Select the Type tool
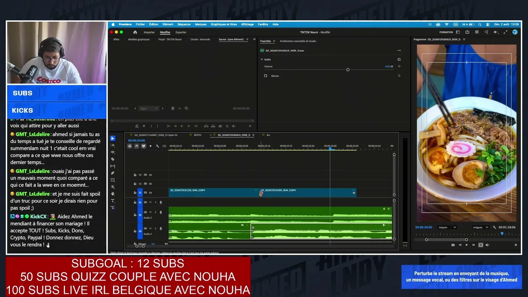Image resolution: width=528 pixels, height=297 pixels. [x=113, y=200]
